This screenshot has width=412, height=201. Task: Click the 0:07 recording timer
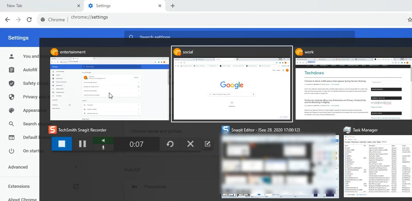tap(136, 144)
